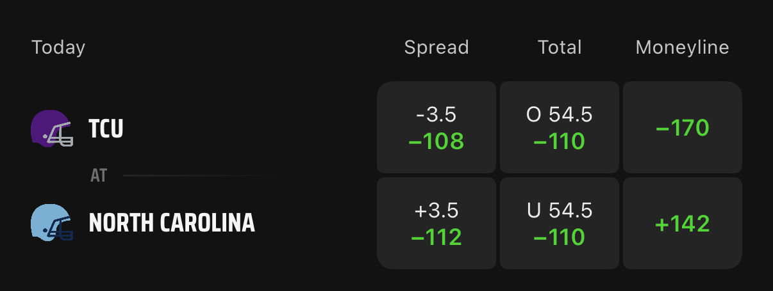Click the Total column header
This screenshot has width=773, height=291.
tap(560, 47)
